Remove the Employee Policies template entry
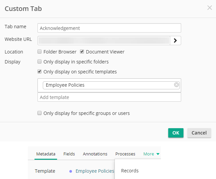Screen dimensions: 216x179 pos(177,85)
